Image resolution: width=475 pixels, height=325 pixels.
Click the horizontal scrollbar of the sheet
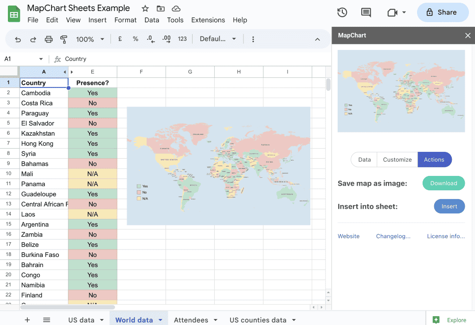(68, 307)
